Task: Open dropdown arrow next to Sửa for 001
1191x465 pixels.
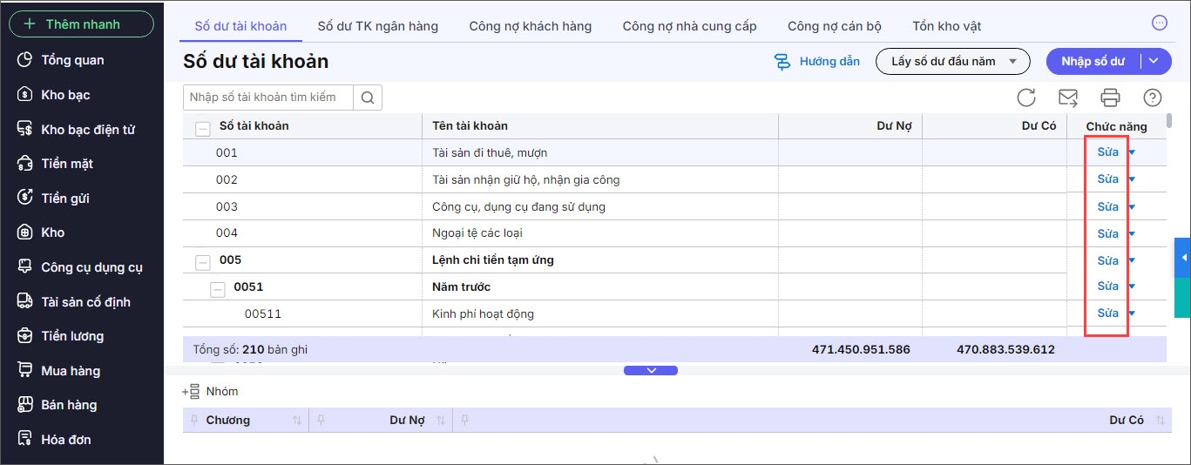Action: pyautogui.click(x=1132, y=153)
